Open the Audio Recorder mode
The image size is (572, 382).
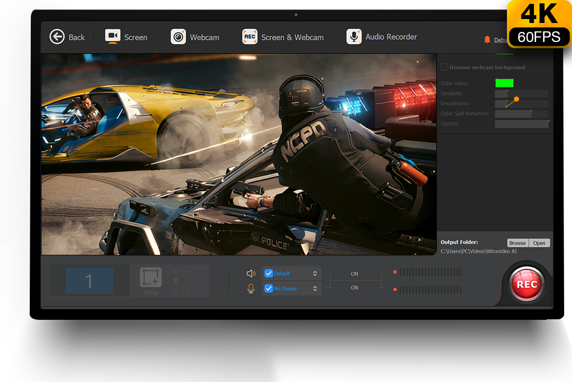pos(381,37)
